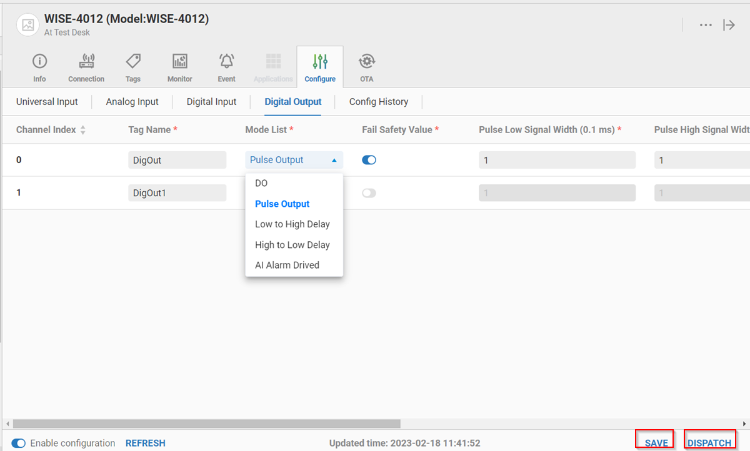The width and height of the screenshot is (750, 451).
Task: Toggle Fail Safety Value for channel 1
Action: click(369, 193)
